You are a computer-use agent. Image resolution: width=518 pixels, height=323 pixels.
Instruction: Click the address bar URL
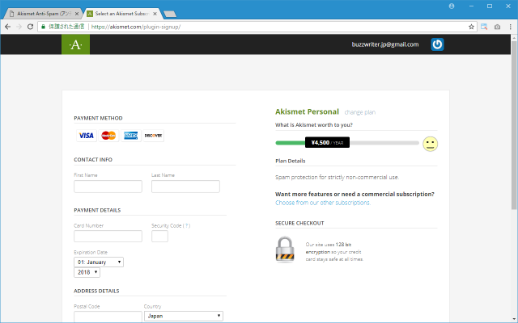click(x=136, y=27)
